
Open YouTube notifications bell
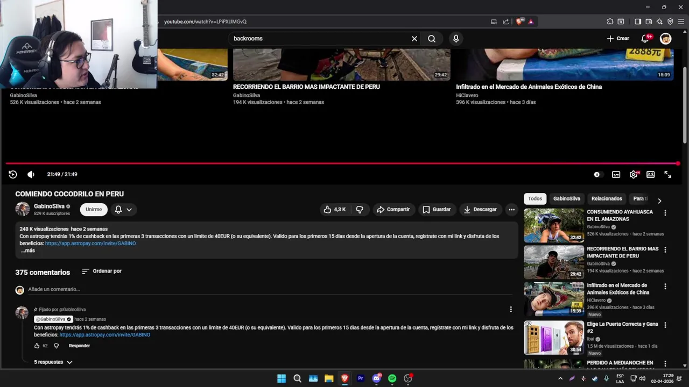point(645,39)
